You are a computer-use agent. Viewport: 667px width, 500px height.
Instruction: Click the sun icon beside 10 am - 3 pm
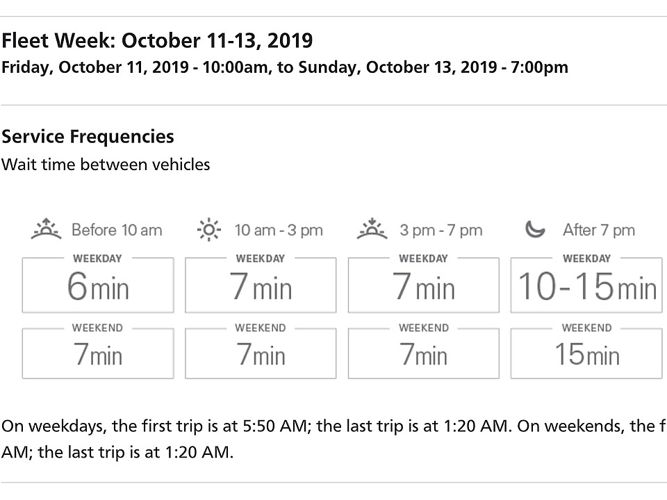[x=209, y=230]
